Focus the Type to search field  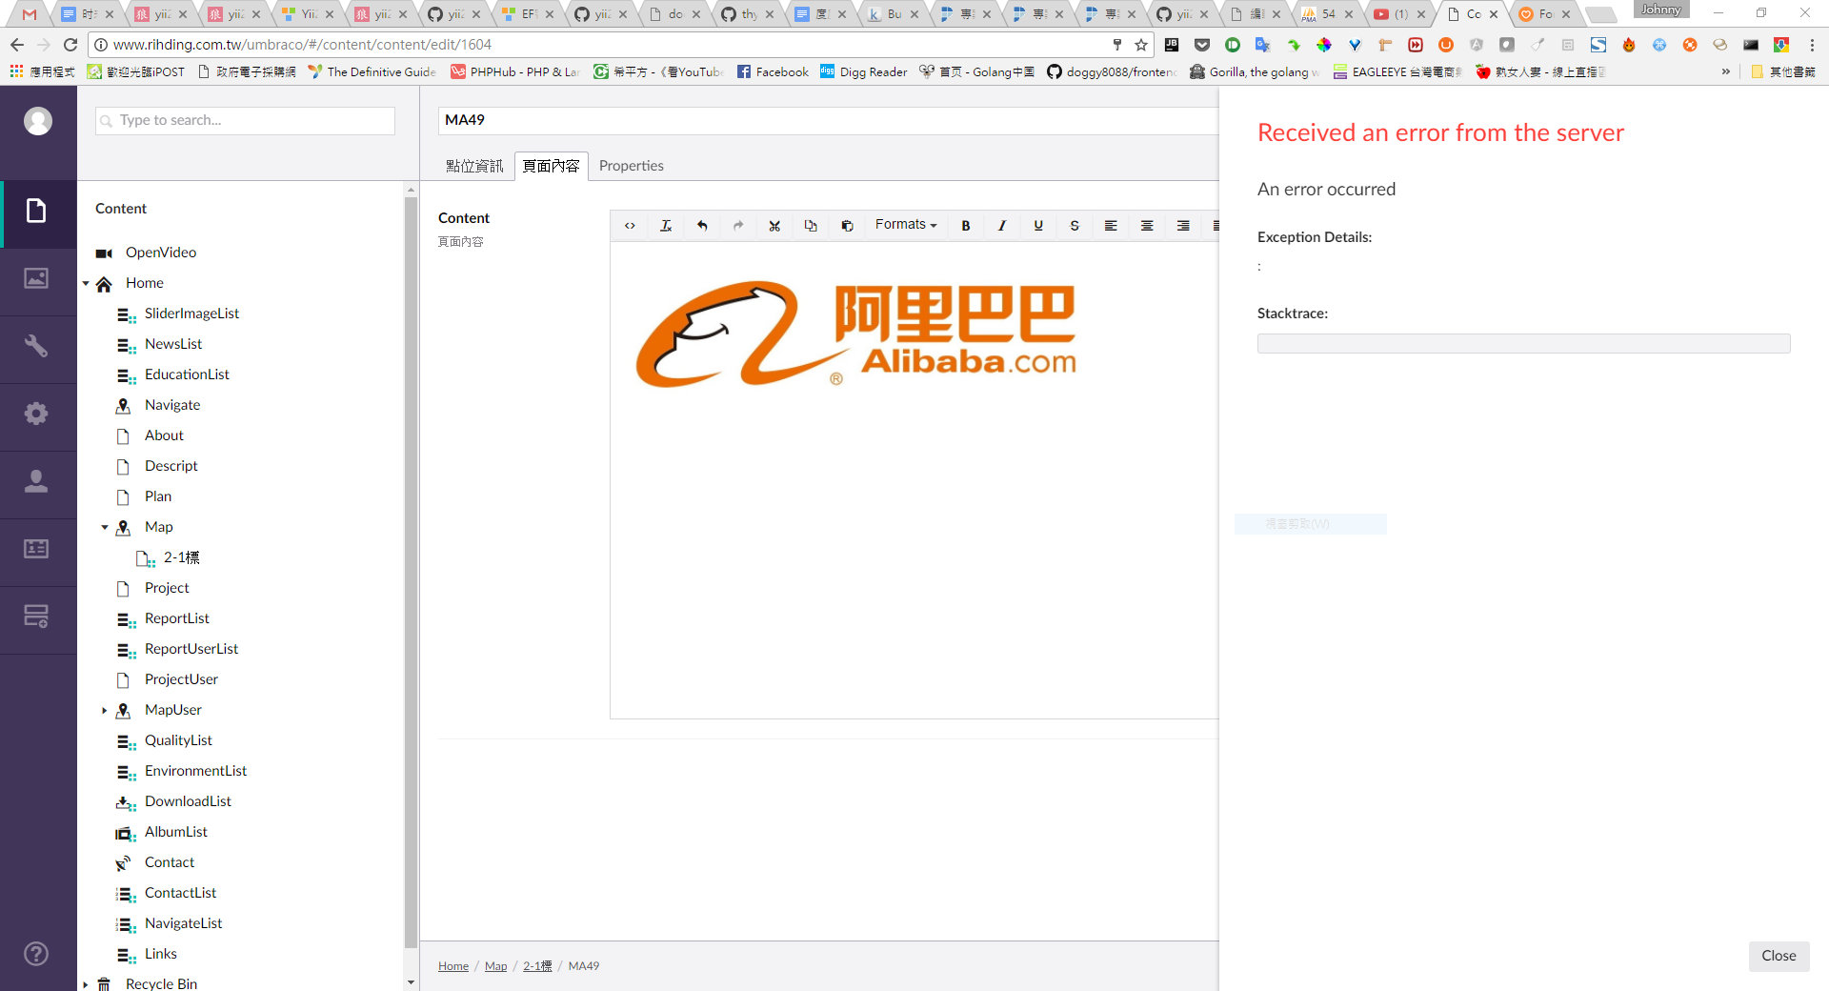click(x=246, y=120)
